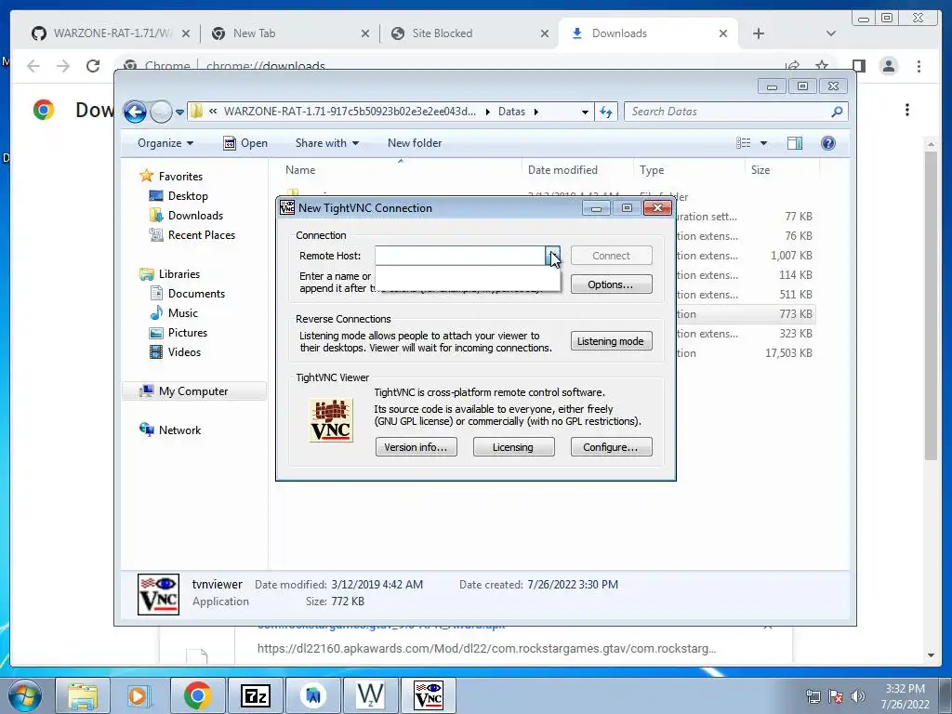The width and height of the screenshot is (952, 714).
Task: Click Explorer forward navigation button
Action: pyautogui.click(x=161, y=112)
